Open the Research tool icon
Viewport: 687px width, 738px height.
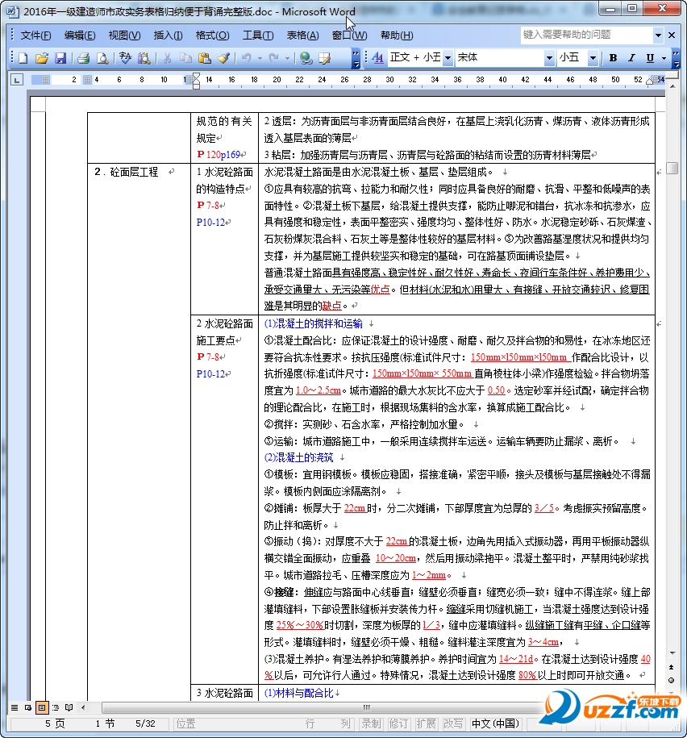click(144, 58)
